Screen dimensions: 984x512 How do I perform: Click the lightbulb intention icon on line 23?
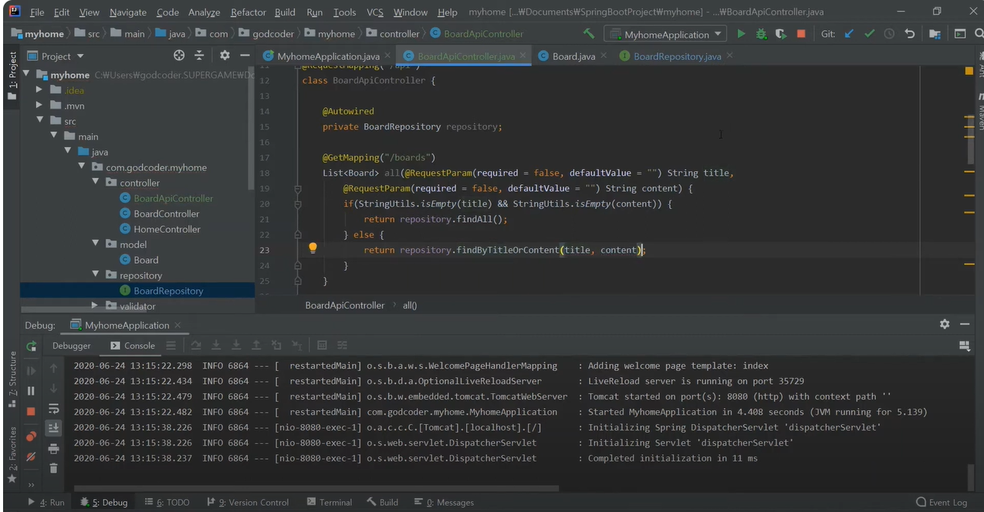click(313, 248)
